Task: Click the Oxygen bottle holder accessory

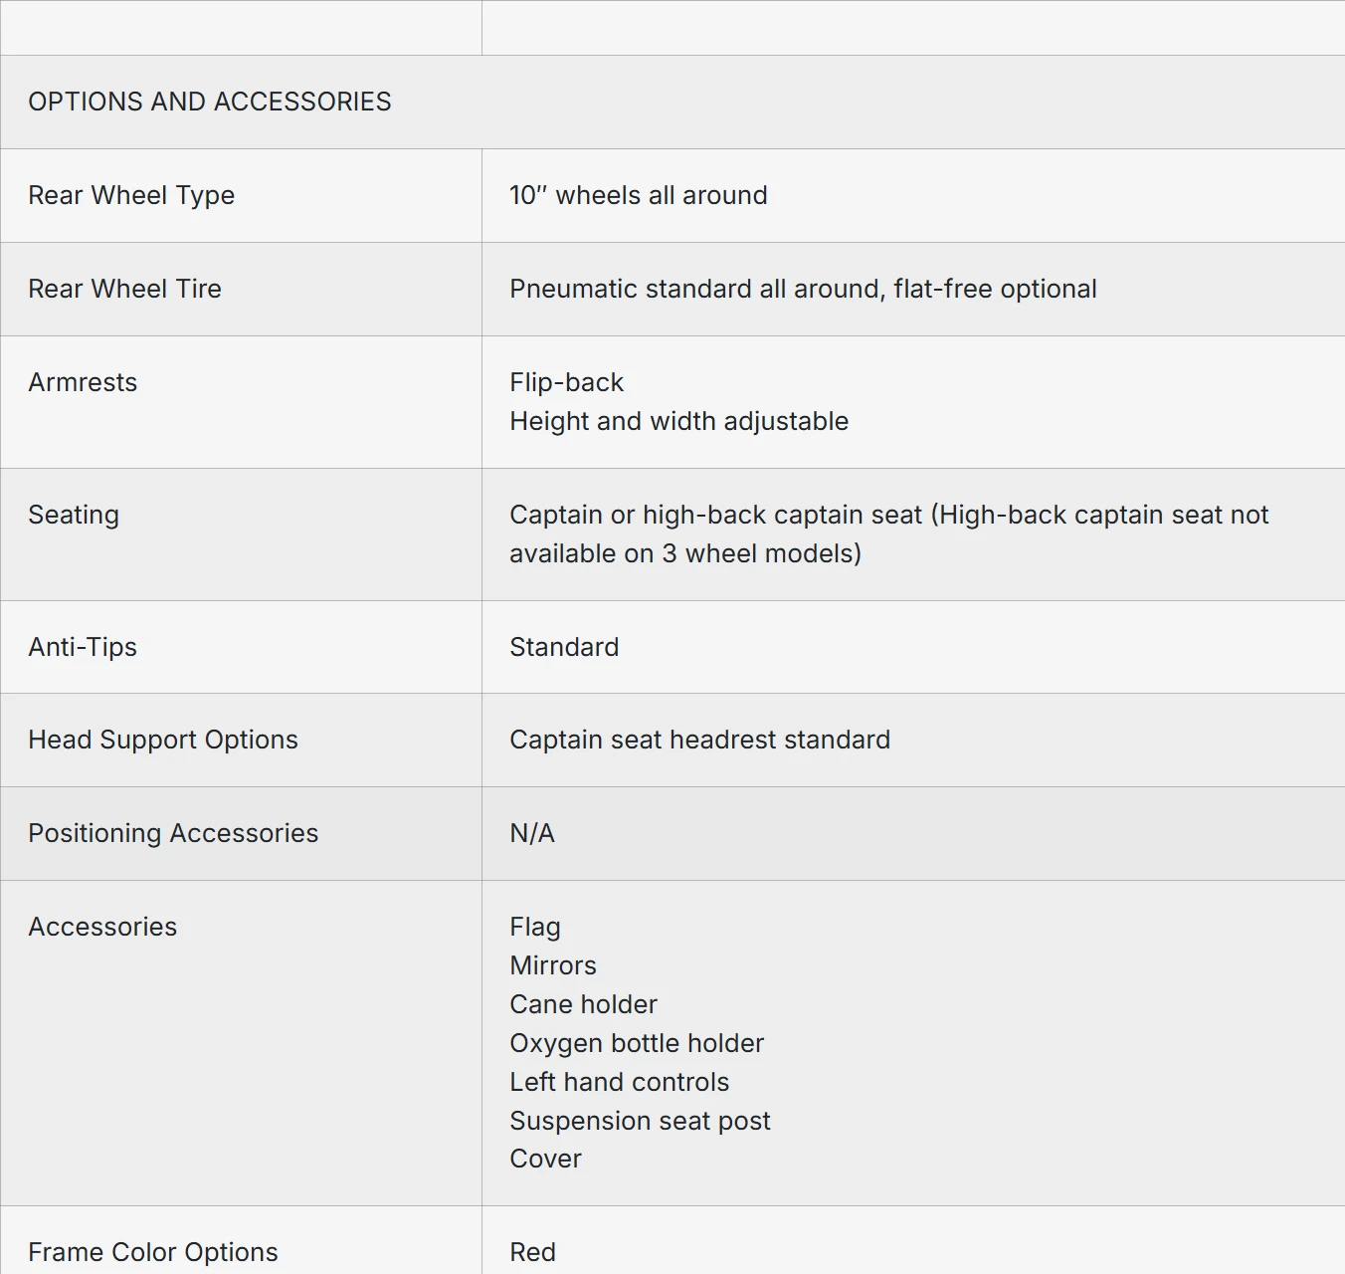Action: pos(637,1043)
